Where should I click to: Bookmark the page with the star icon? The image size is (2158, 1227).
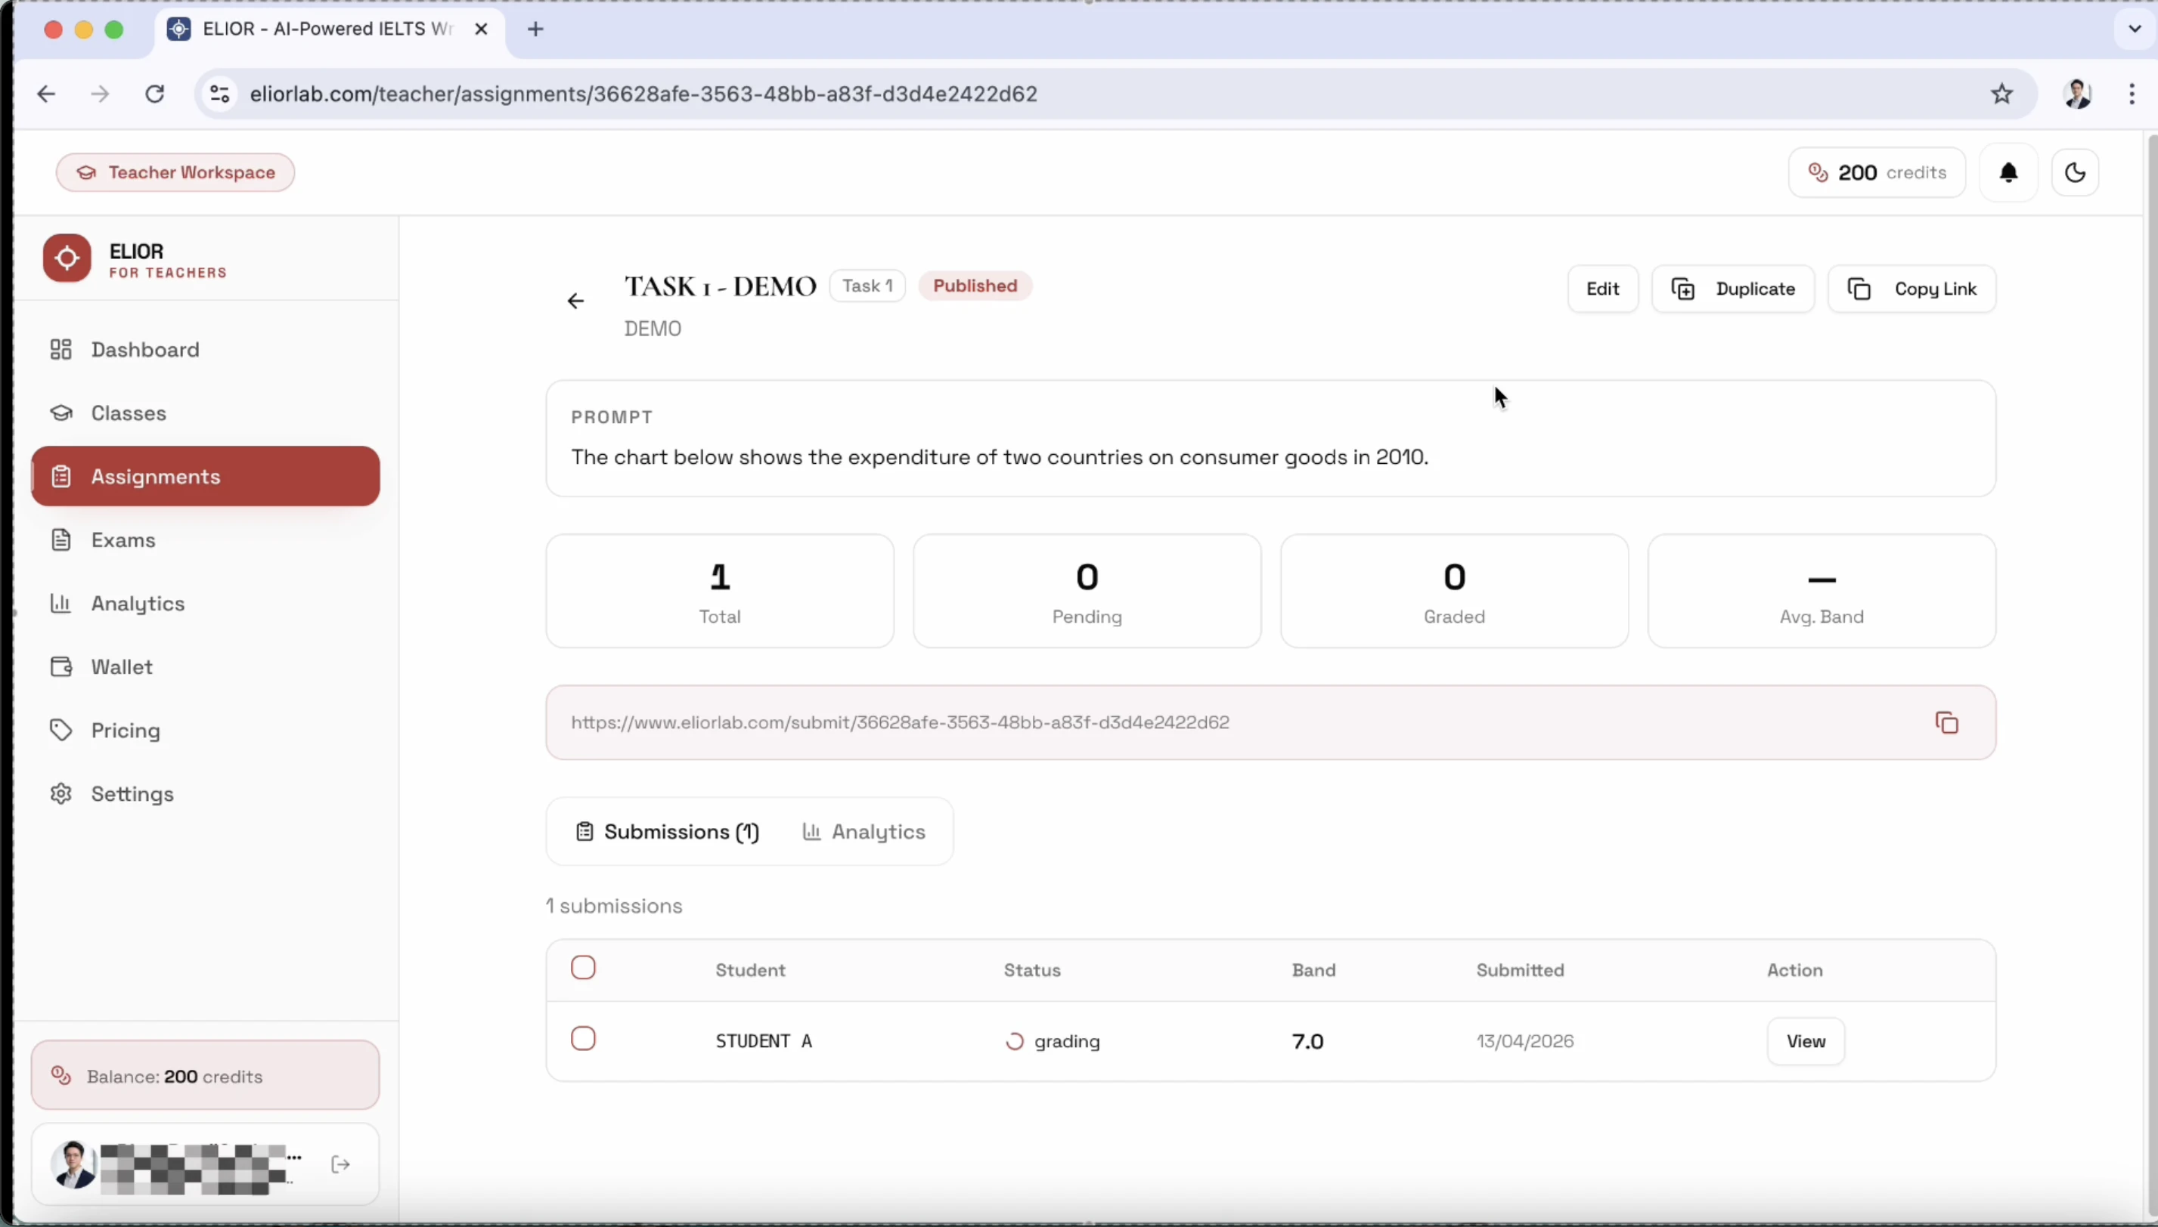(2001, 94)
